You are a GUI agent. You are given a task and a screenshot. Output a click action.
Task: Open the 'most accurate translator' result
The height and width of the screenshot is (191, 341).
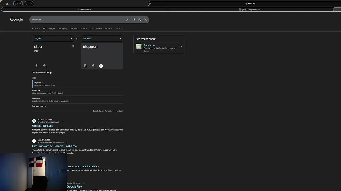pyautogui.click(x=83, y=166)
